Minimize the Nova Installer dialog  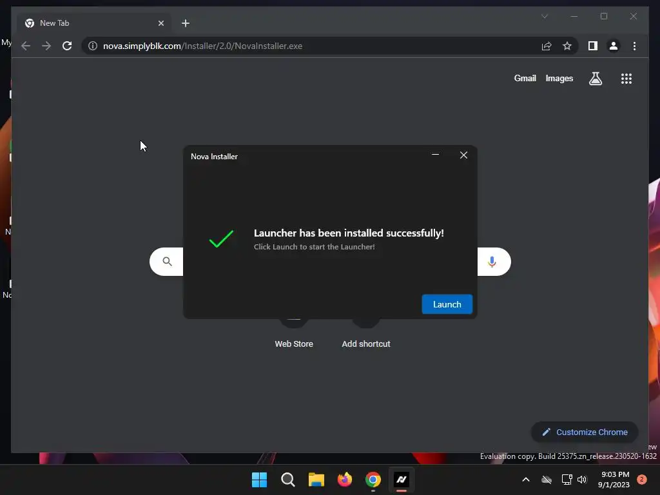click(x=435, y=155)
